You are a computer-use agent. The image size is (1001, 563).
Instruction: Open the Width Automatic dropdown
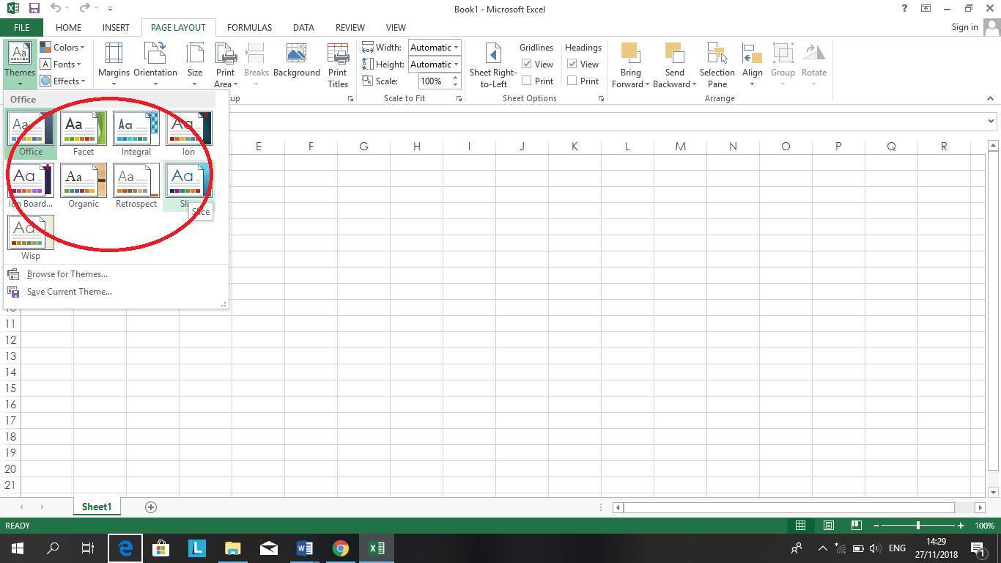(454, 47)
